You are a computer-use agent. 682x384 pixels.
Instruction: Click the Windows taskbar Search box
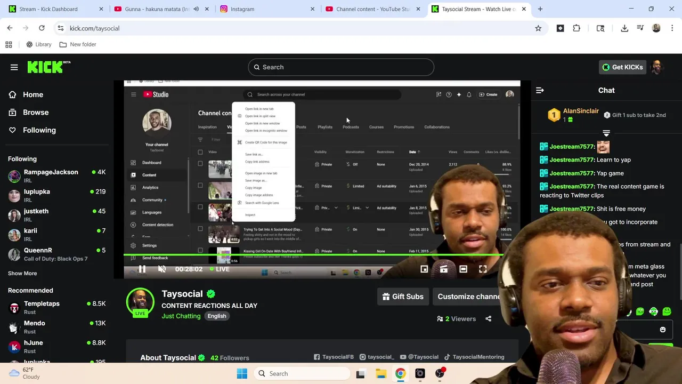[x=303, y=373]
